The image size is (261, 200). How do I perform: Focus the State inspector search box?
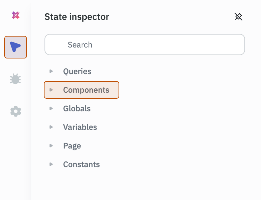tap(145, 45)
